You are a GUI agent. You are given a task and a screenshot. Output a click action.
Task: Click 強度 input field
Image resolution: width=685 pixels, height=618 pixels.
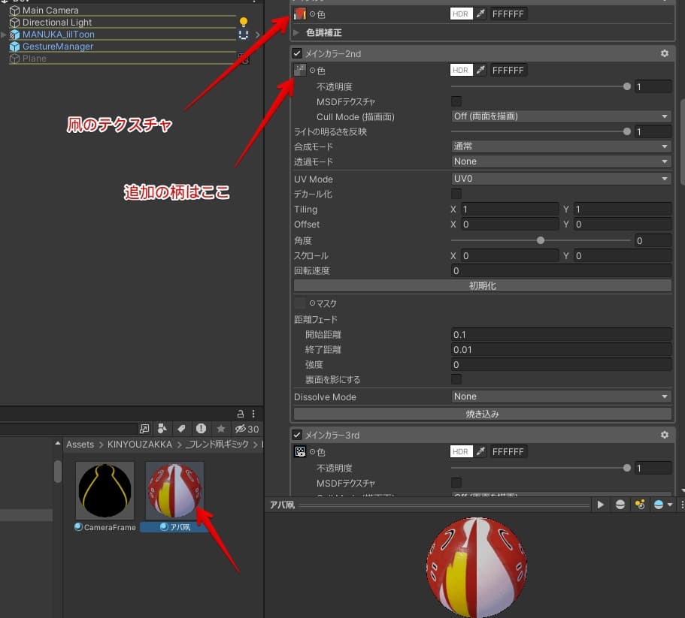[561, 365]
